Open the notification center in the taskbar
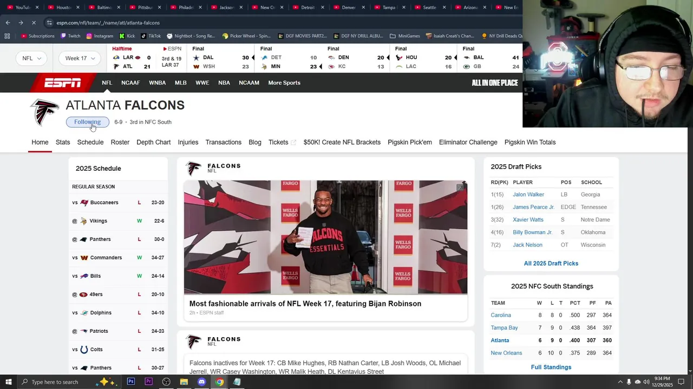Viewport: 693px width, 389px height. pyautogui.click(x=681, y=382)
